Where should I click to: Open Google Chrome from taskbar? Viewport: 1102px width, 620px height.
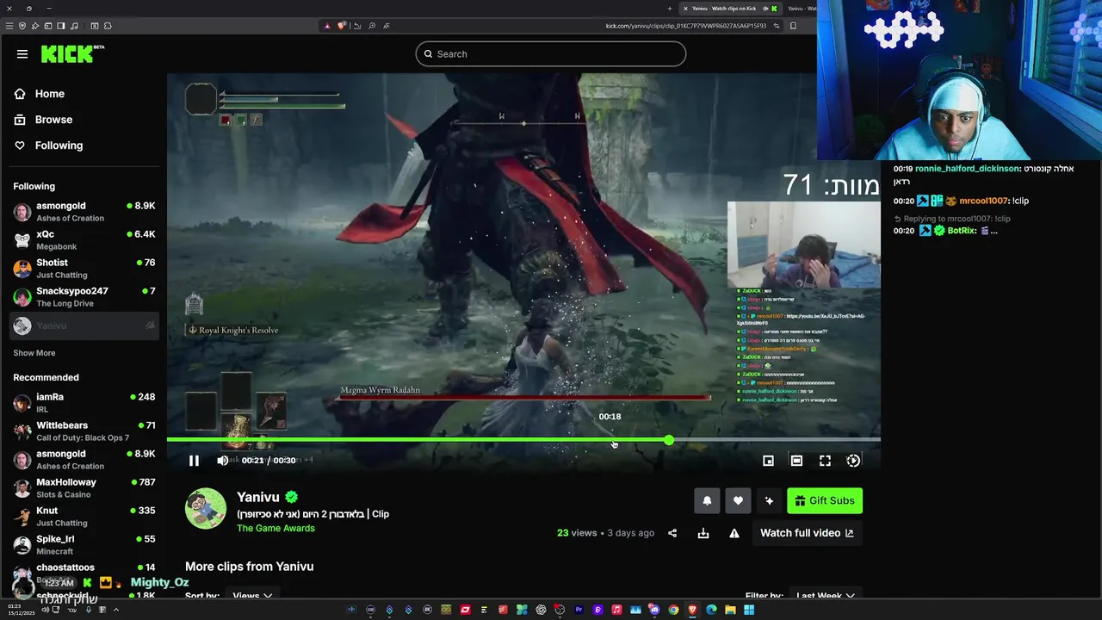[x=673, y=610]
